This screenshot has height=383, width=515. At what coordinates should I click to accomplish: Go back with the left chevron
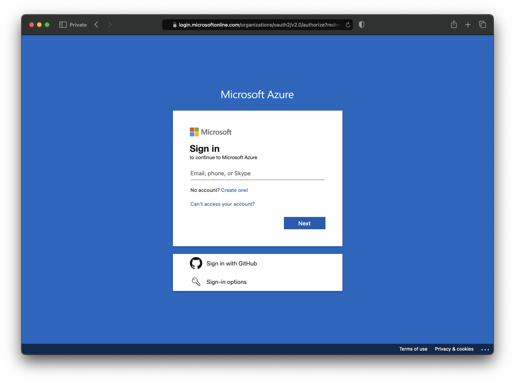96,25
